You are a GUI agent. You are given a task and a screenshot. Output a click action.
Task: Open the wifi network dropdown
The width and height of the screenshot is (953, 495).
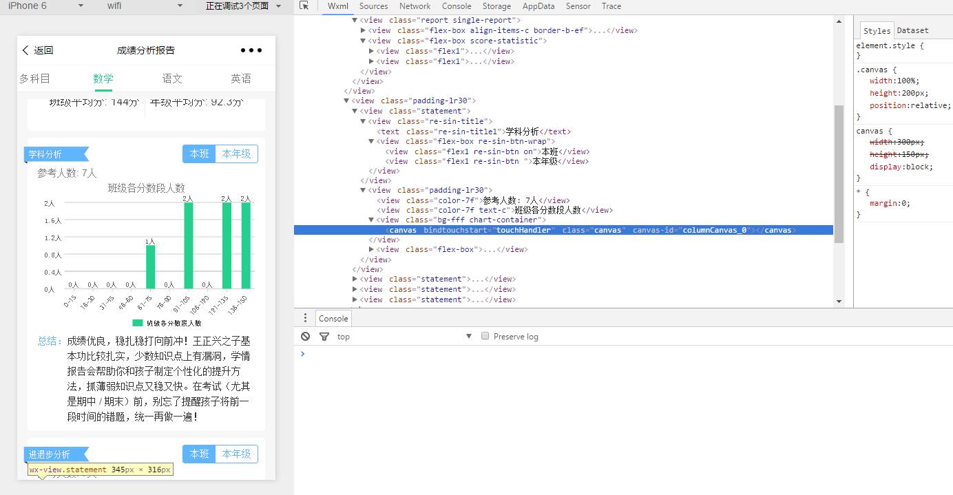pyautogui.click(x=180, y=6)
